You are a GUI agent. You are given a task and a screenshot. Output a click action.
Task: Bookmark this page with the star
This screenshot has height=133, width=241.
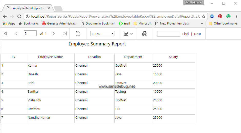(204, 16)
